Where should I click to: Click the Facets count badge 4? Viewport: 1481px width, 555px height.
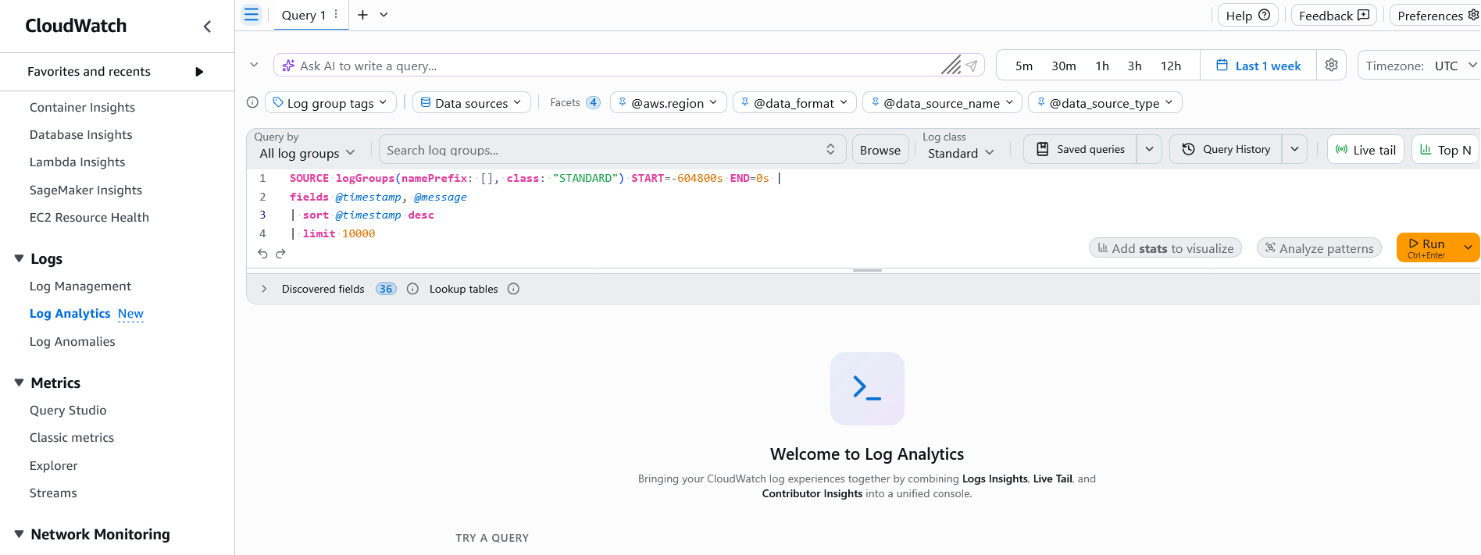(594, 102)
